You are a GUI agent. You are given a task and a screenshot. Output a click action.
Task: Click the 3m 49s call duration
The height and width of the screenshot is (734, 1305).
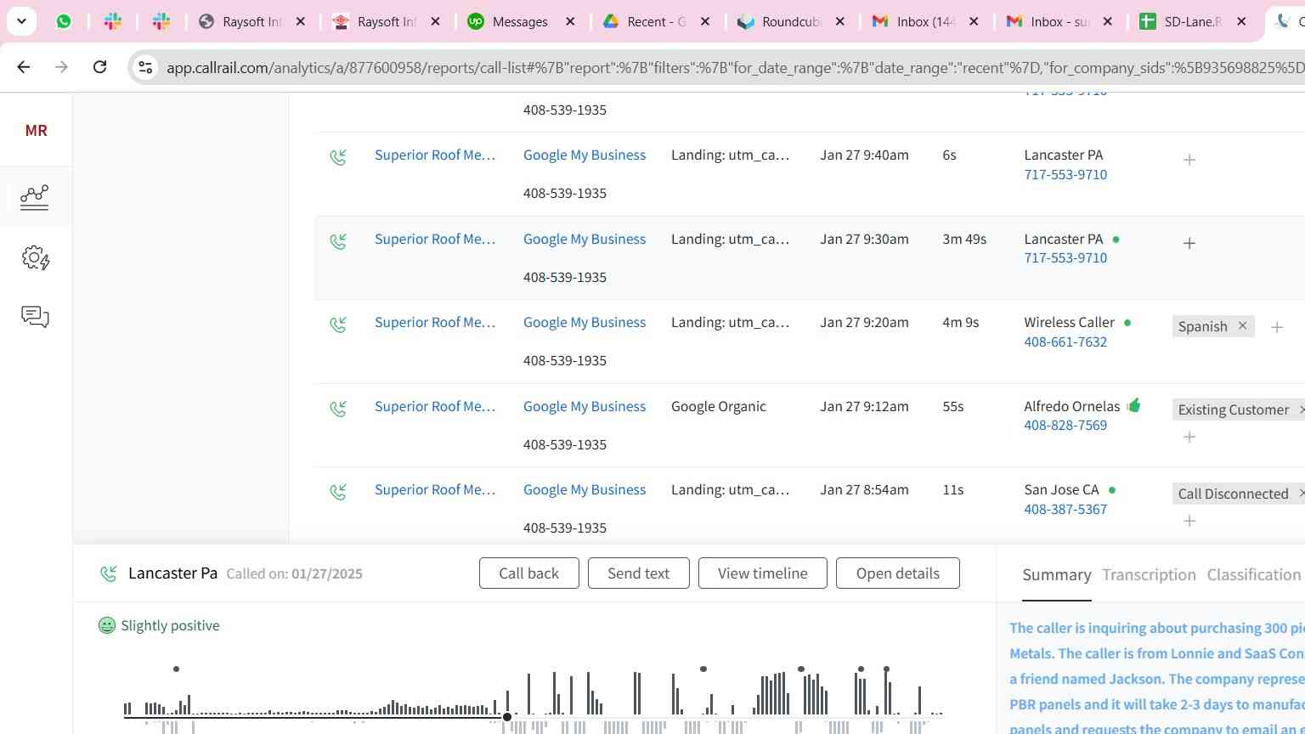pos(964,239)
